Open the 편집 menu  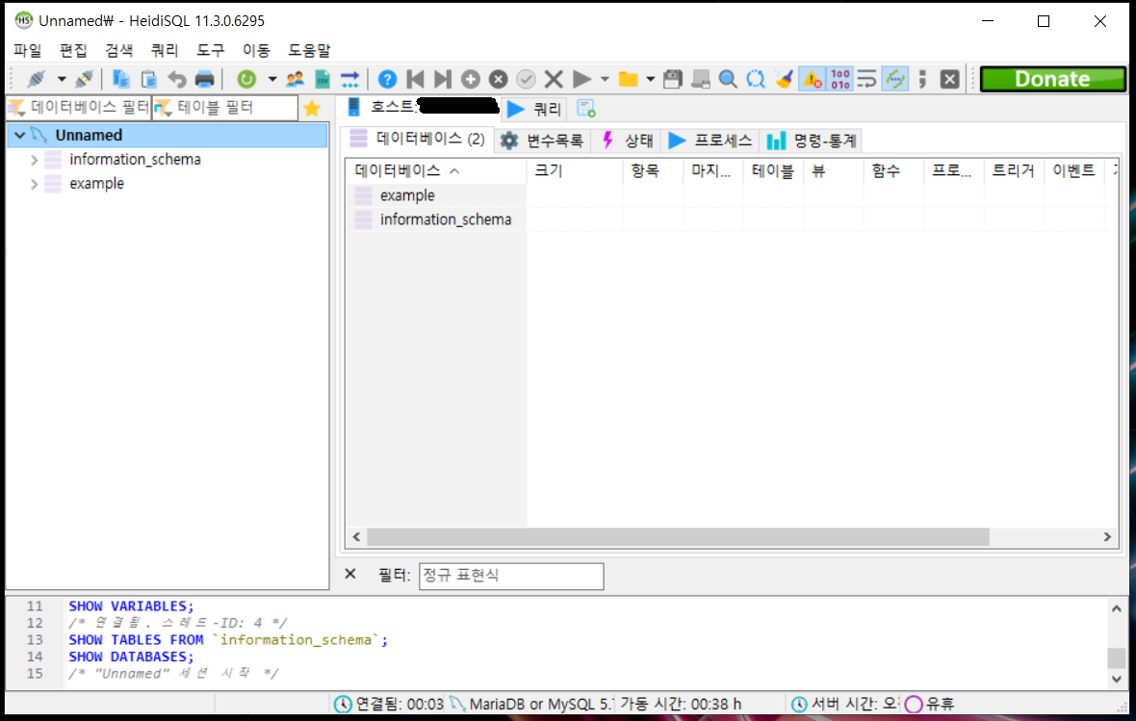coord(73,50)
